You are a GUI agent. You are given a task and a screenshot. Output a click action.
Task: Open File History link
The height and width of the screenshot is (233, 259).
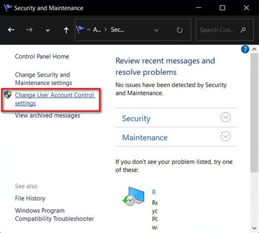click(x=30, y=199)
